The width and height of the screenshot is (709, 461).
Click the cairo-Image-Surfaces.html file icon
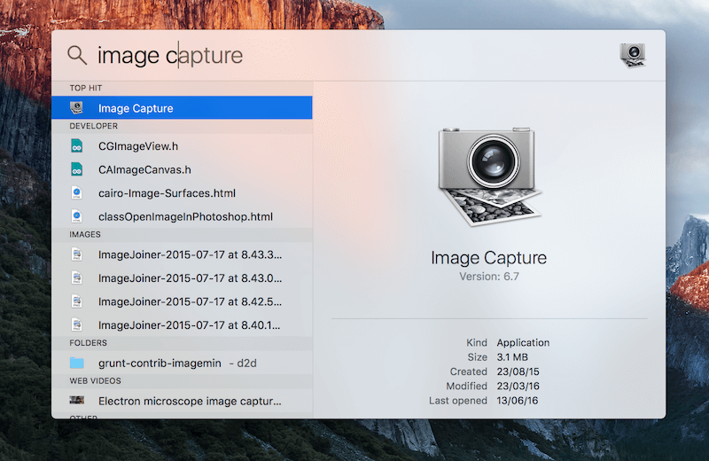[77, 192]
